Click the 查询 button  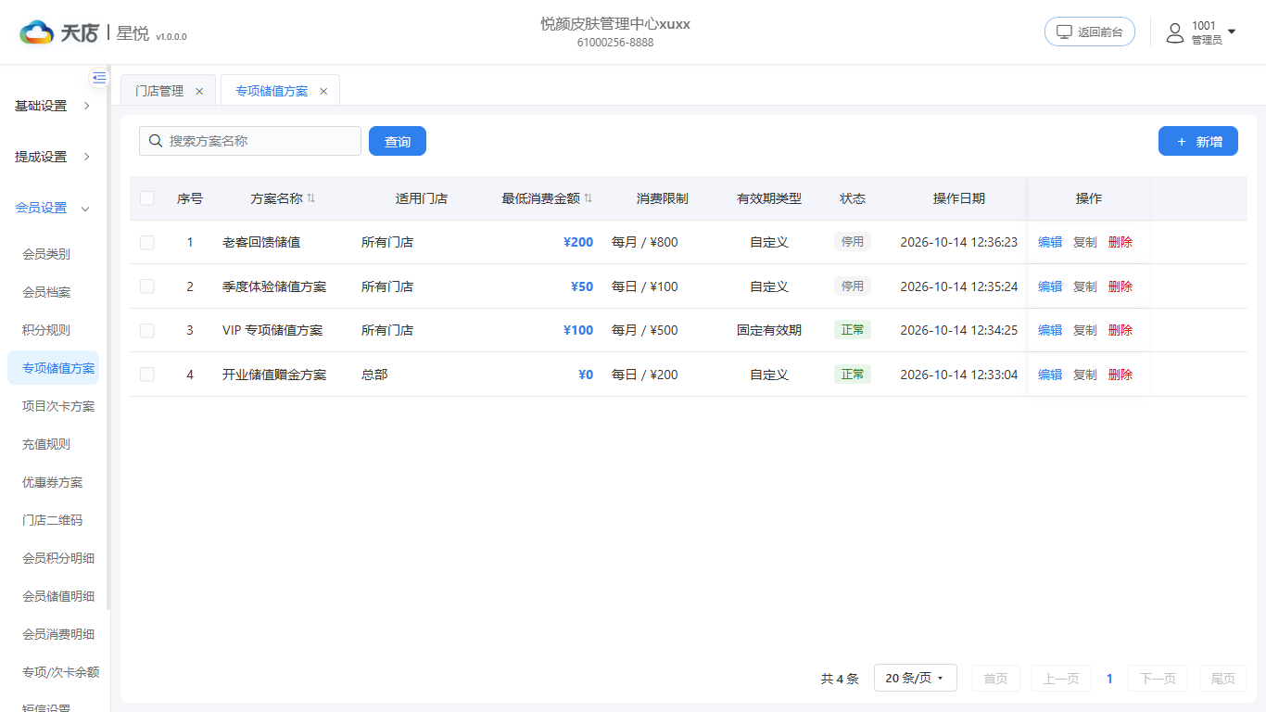tap(398, 141)
